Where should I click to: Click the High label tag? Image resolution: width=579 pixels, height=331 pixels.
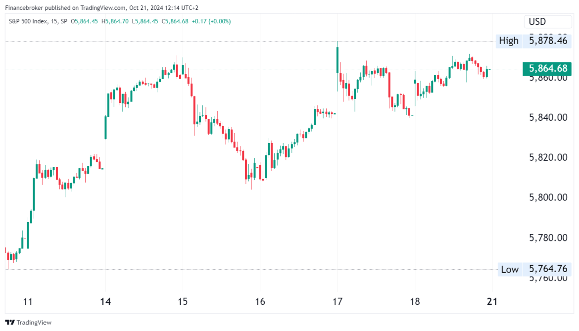coord(509,41)
